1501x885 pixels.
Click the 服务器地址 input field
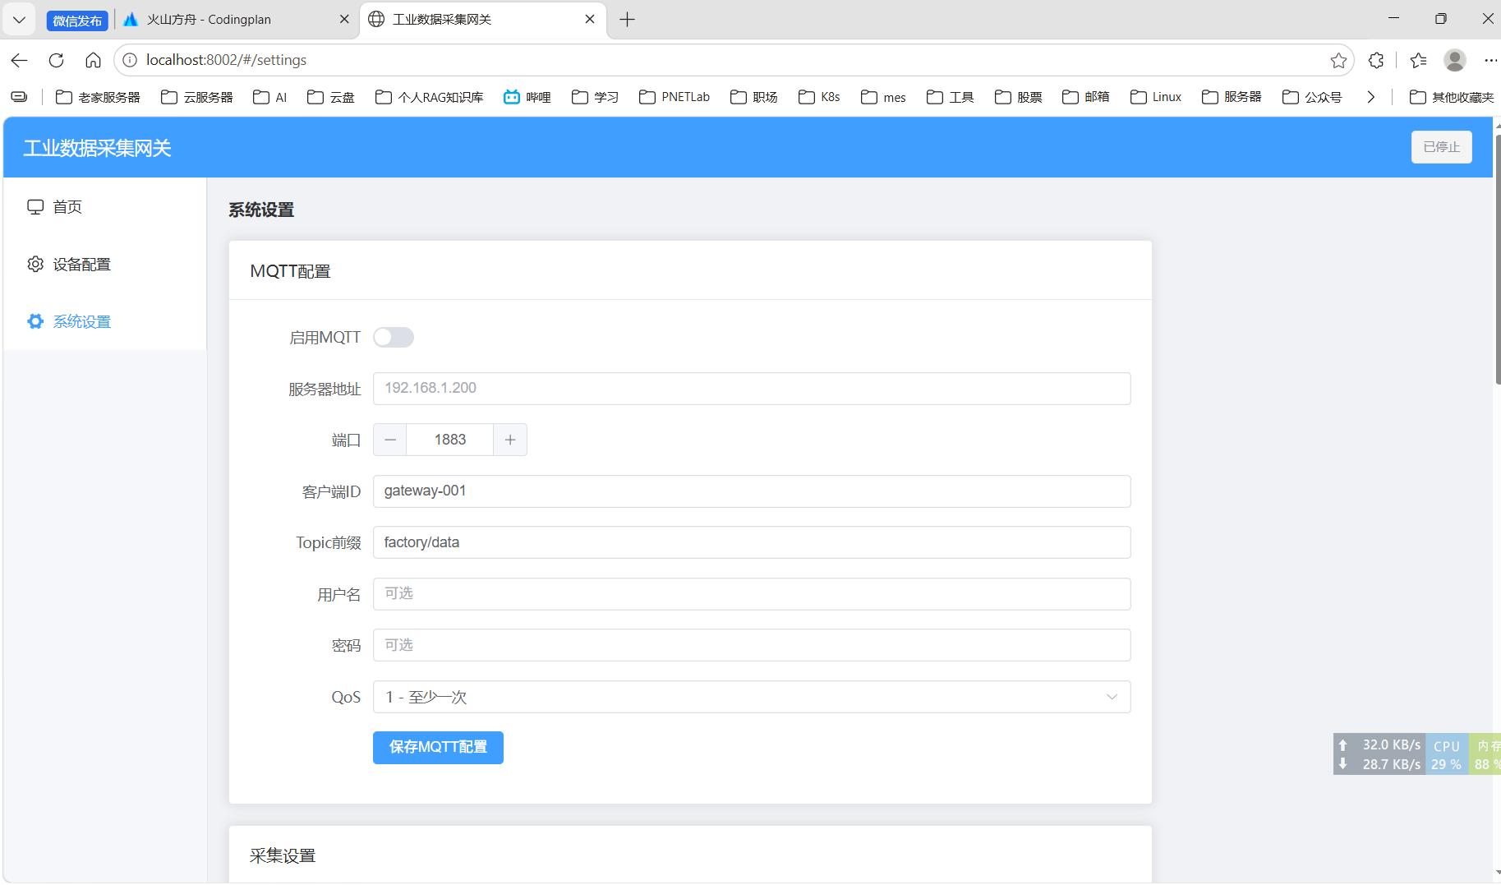point(752,389)
